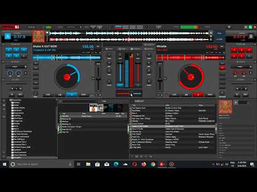Set loop OUT on deck A

pyautogui.click(x=20, y=95)
